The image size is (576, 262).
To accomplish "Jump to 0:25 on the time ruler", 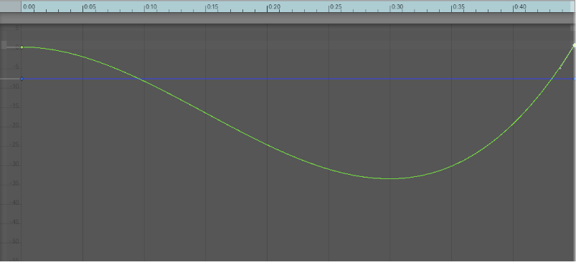I will coord(336,6).
